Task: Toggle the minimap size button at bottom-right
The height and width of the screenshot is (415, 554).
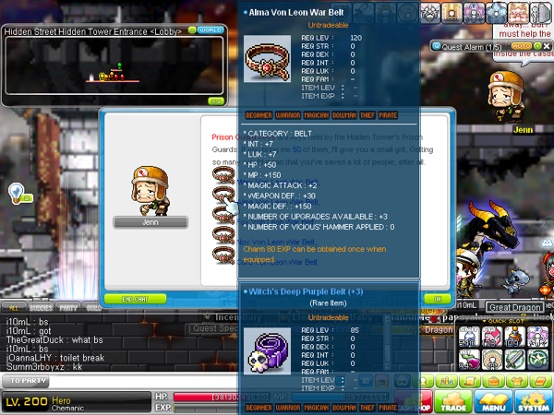Action: coord(216,101)
